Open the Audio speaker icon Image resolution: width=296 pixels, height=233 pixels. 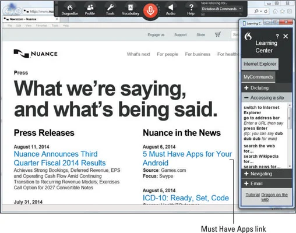(x=171, y=10)
